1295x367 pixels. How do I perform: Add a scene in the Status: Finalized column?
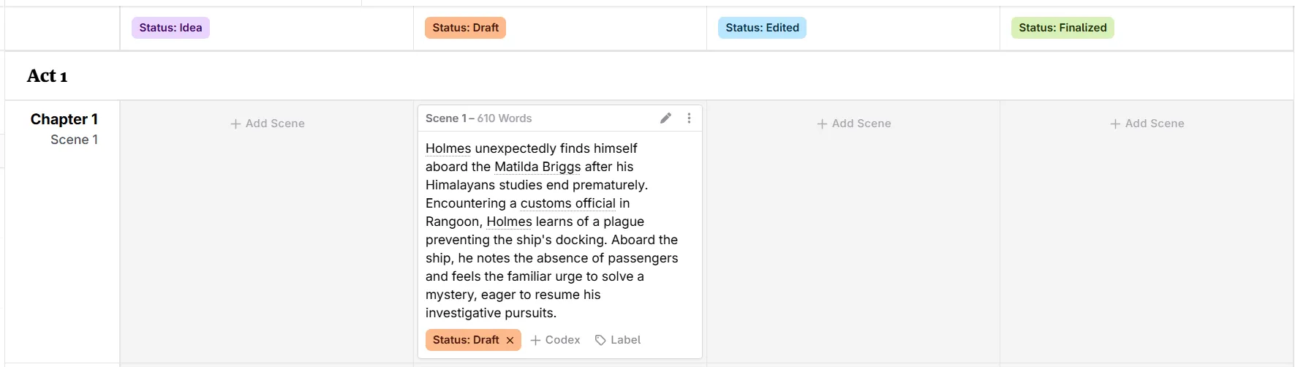[1147, 124]
